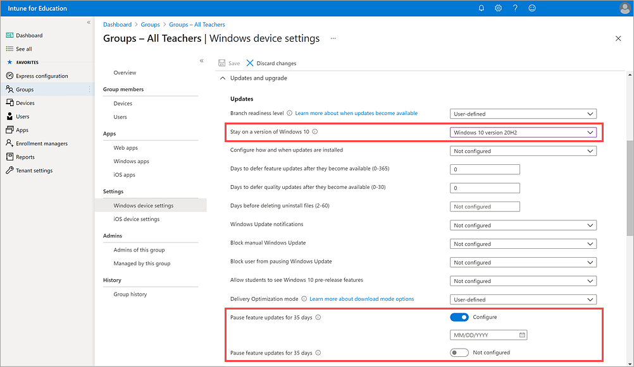This screenshot has height=367, width=634.
Task: Open Stay on a version of Windows 10 dropdown
Action: [523, 133]
